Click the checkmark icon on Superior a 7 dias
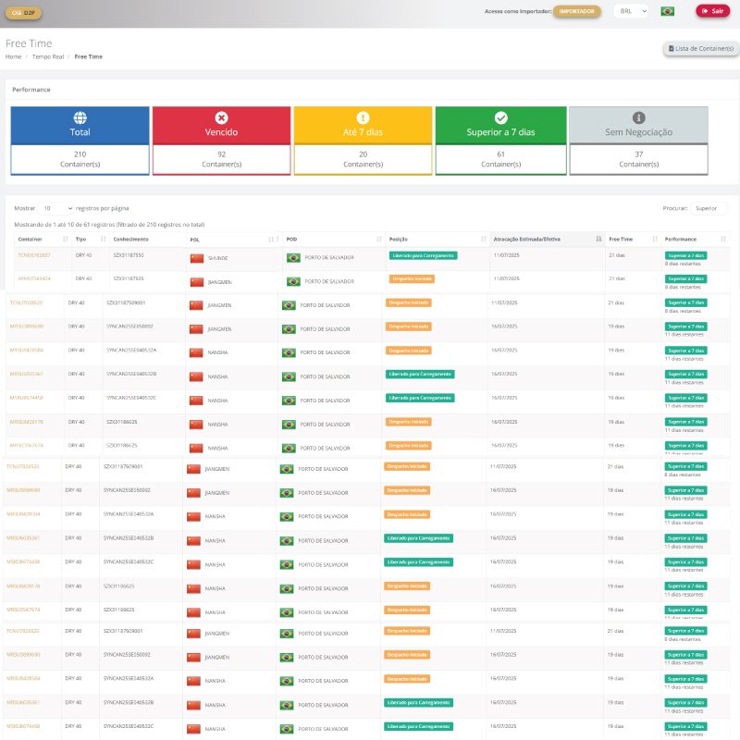This screenshot has height=740, width=740. [500, 117]
